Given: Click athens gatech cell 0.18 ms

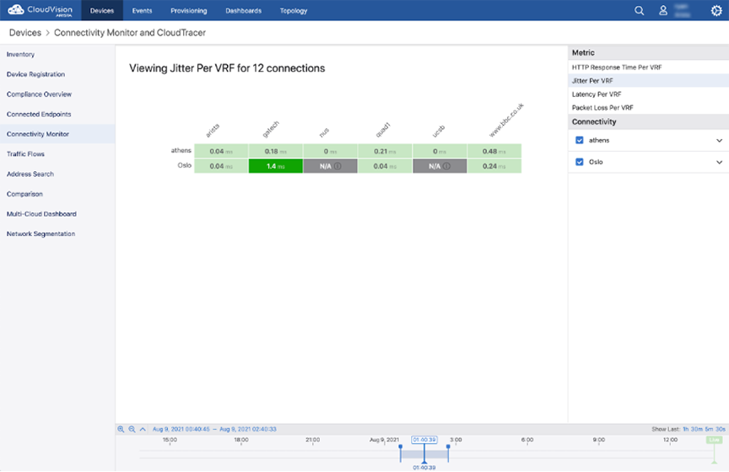Looking at the screenshot, I should pyautogui.click(x=276, y=151).
